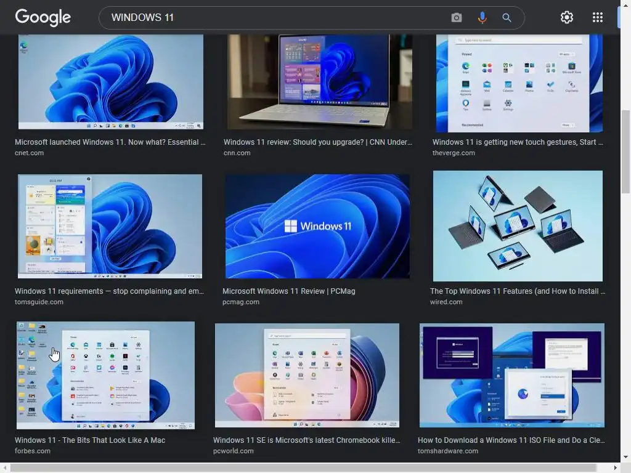The image size is (631, 473).
Task: Click the tomsguide.com source label
Action: click(39, 302)
